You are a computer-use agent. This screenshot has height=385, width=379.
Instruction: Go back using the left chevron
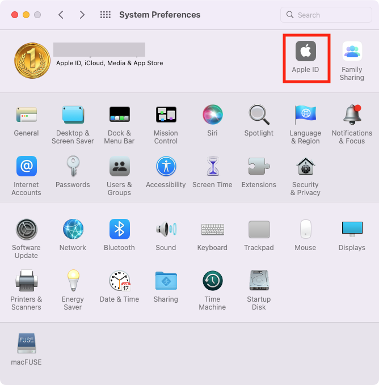[x=61, y=15]
